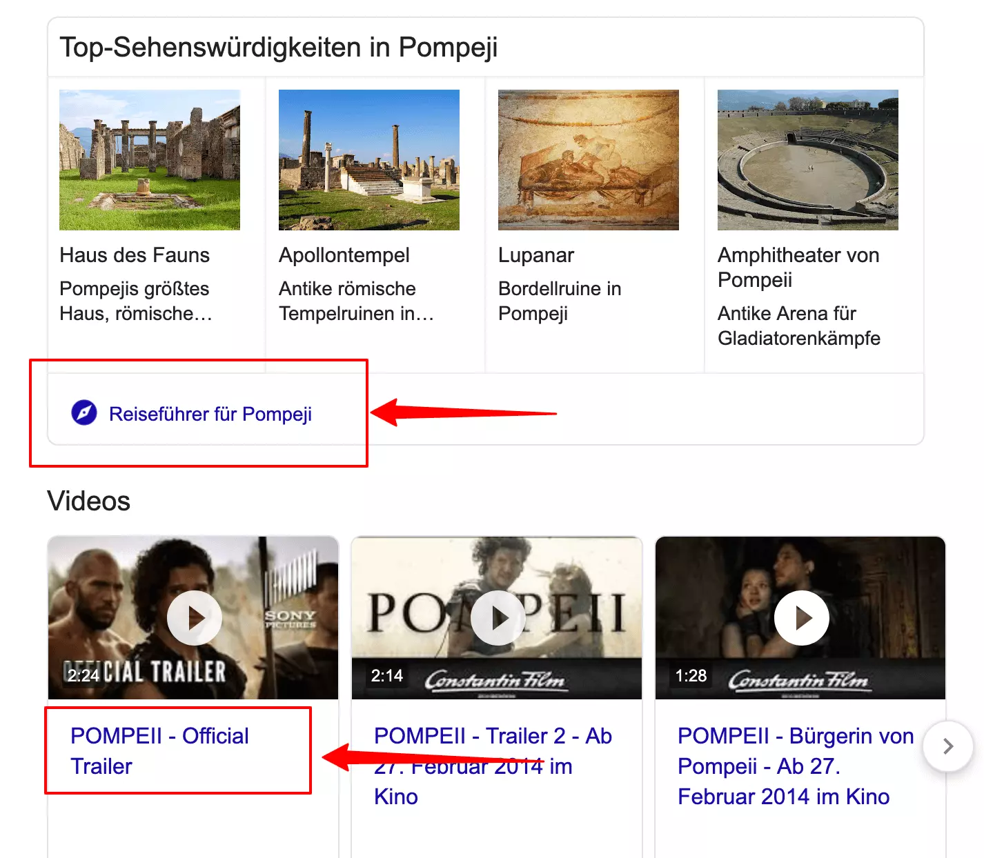Open the Haus des Fauns photo
Viewport: 984px width, 858px height.
[150, 160]
